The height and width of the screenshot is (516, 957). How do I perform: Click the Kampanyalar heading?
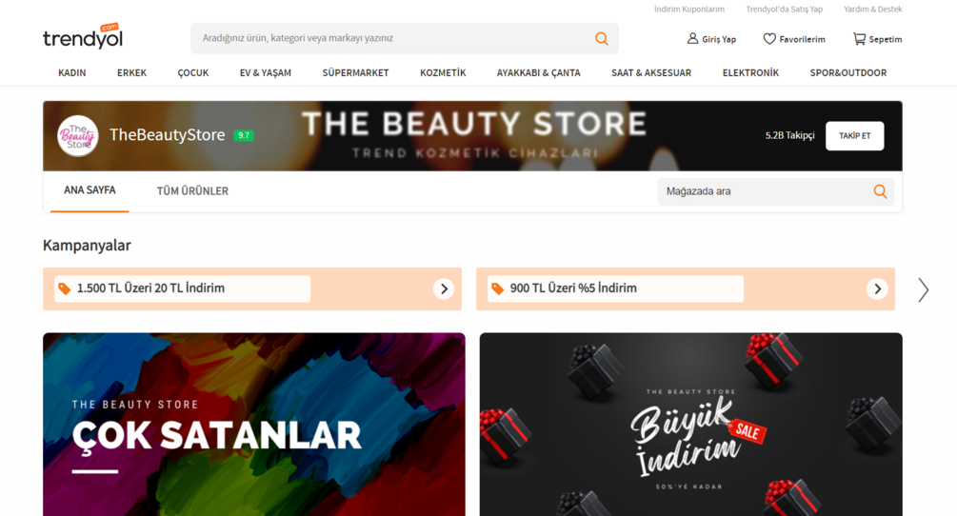coord(87,246)
